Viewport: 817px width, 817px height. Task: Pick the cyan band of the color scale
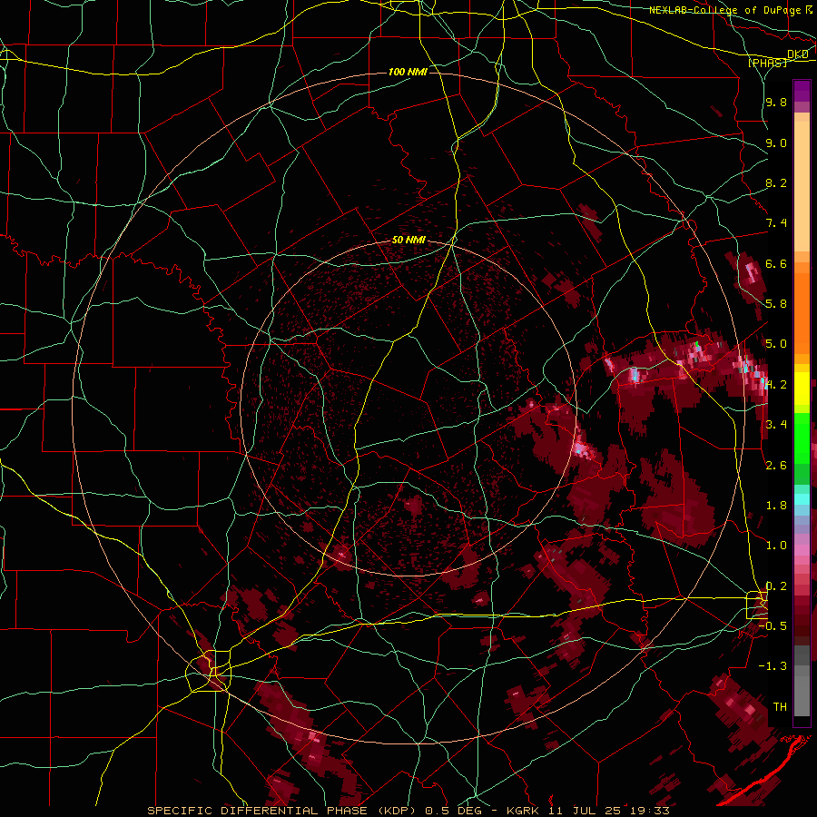(802, 498)
